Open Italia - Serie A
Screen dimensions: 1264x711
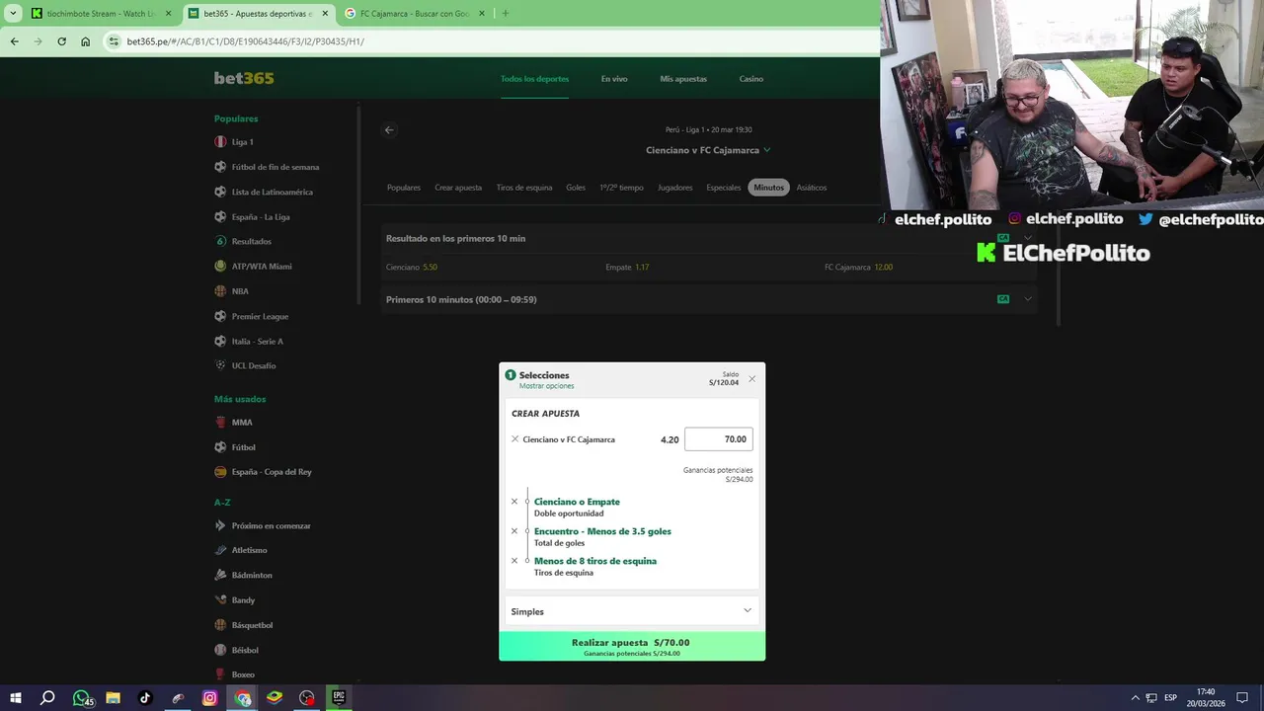click(258, 342)
